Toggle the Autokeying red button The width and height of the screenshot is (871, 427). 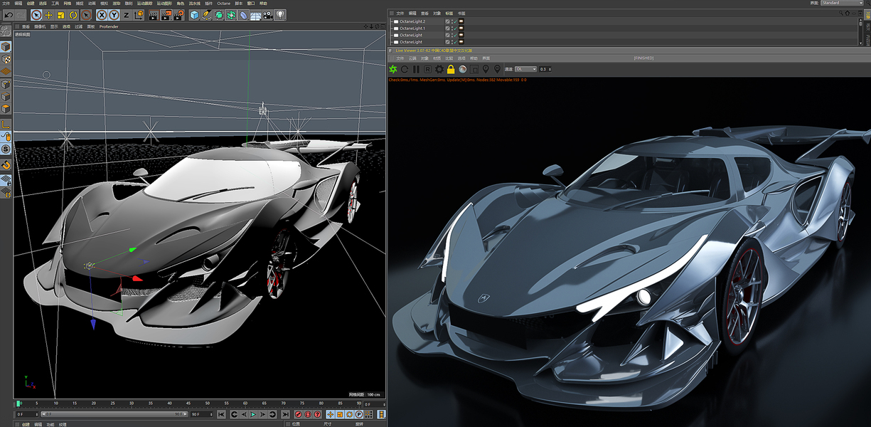click(307, 414)
